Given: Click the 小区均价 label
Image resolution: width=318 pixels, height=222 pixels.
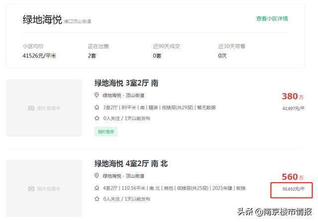Looking at the screenshot, I should click(33, 46).
